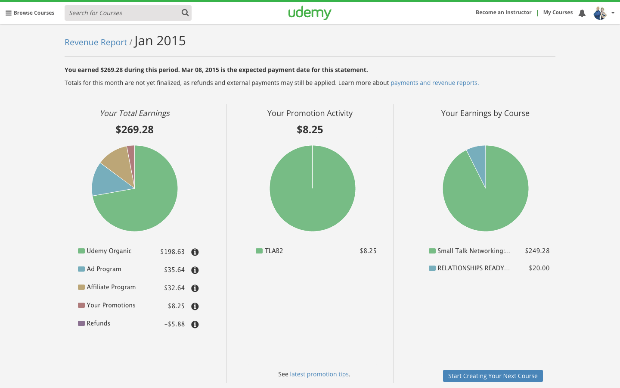Show info for Udemy Organic earnings

[195, 252]
